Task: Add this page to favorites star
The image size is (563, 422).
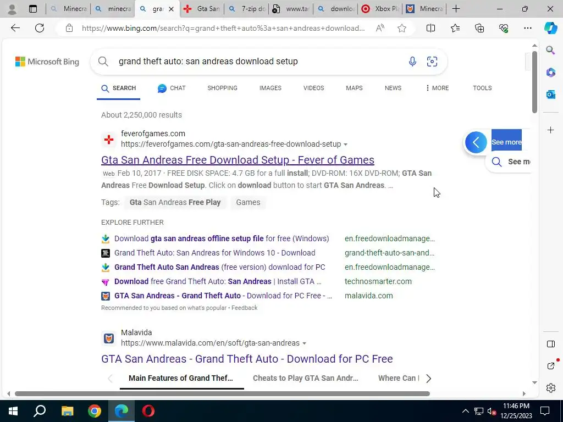Action: tap(402, 28)
